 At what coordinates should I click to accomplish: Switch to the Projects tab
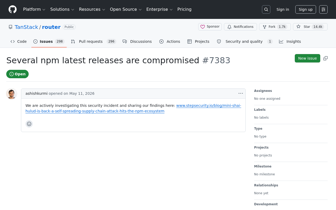(198, 41)
